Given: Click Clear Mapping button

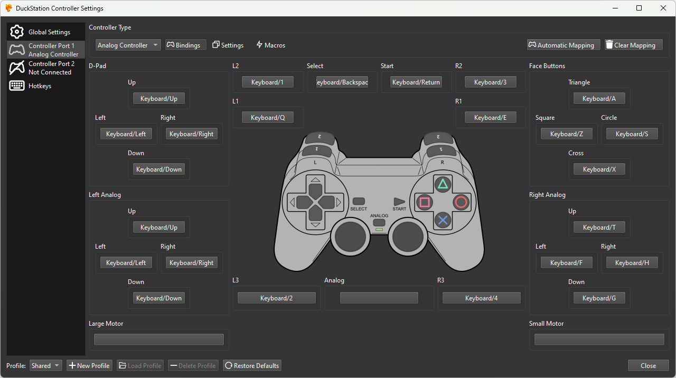Looking at the screenshot, I should tap(633, 45).
